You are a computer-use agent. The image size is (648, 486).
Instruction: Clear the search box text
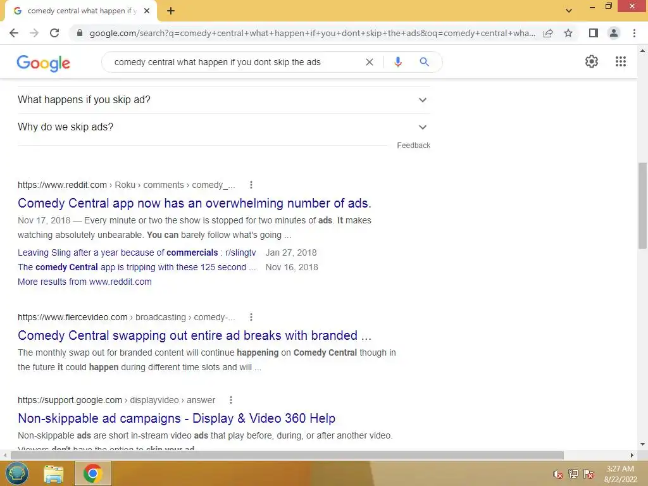[370, 62]
